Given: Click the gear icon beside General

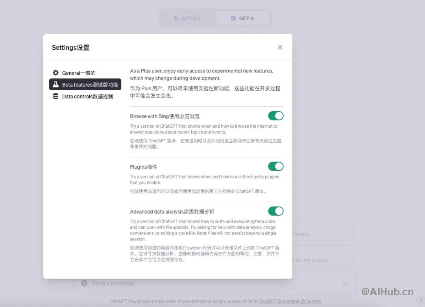Looking at the screenshot, I should (x=55, y=73).
